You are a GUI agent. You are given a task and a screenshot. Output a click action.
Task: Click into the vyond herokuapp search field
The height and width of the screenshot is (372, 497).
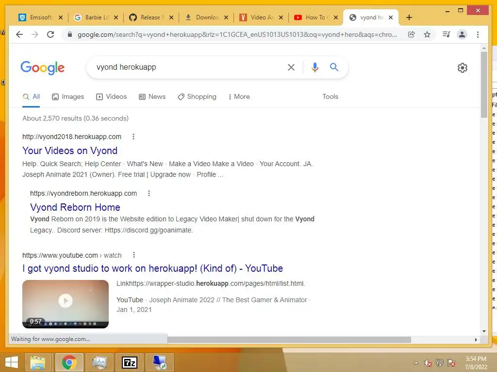(187, 67)
